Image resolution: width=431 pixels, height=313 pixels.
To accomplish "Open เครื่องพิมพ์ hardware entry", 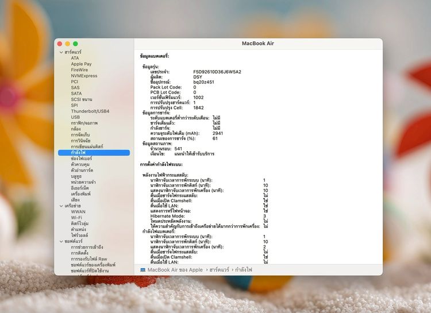I will [x=80, y=194].
